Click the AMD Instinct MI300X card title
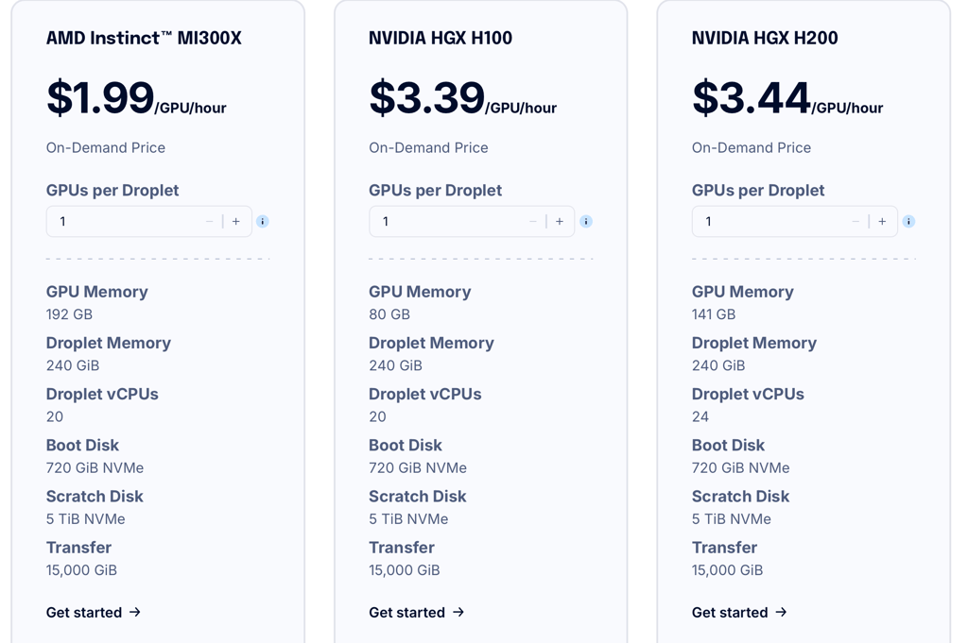968x643 pixels. click(144, 38)
